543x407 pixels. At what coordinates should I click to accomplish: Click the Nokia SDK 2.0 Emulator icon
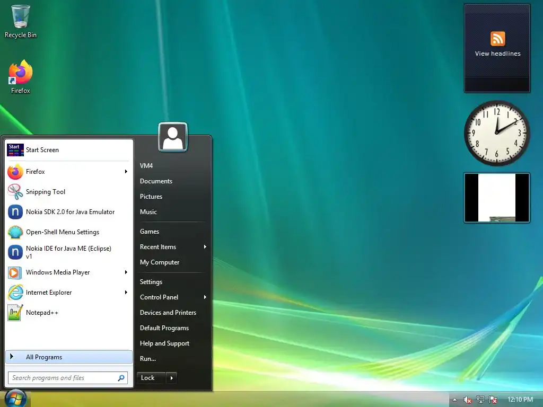15,212
